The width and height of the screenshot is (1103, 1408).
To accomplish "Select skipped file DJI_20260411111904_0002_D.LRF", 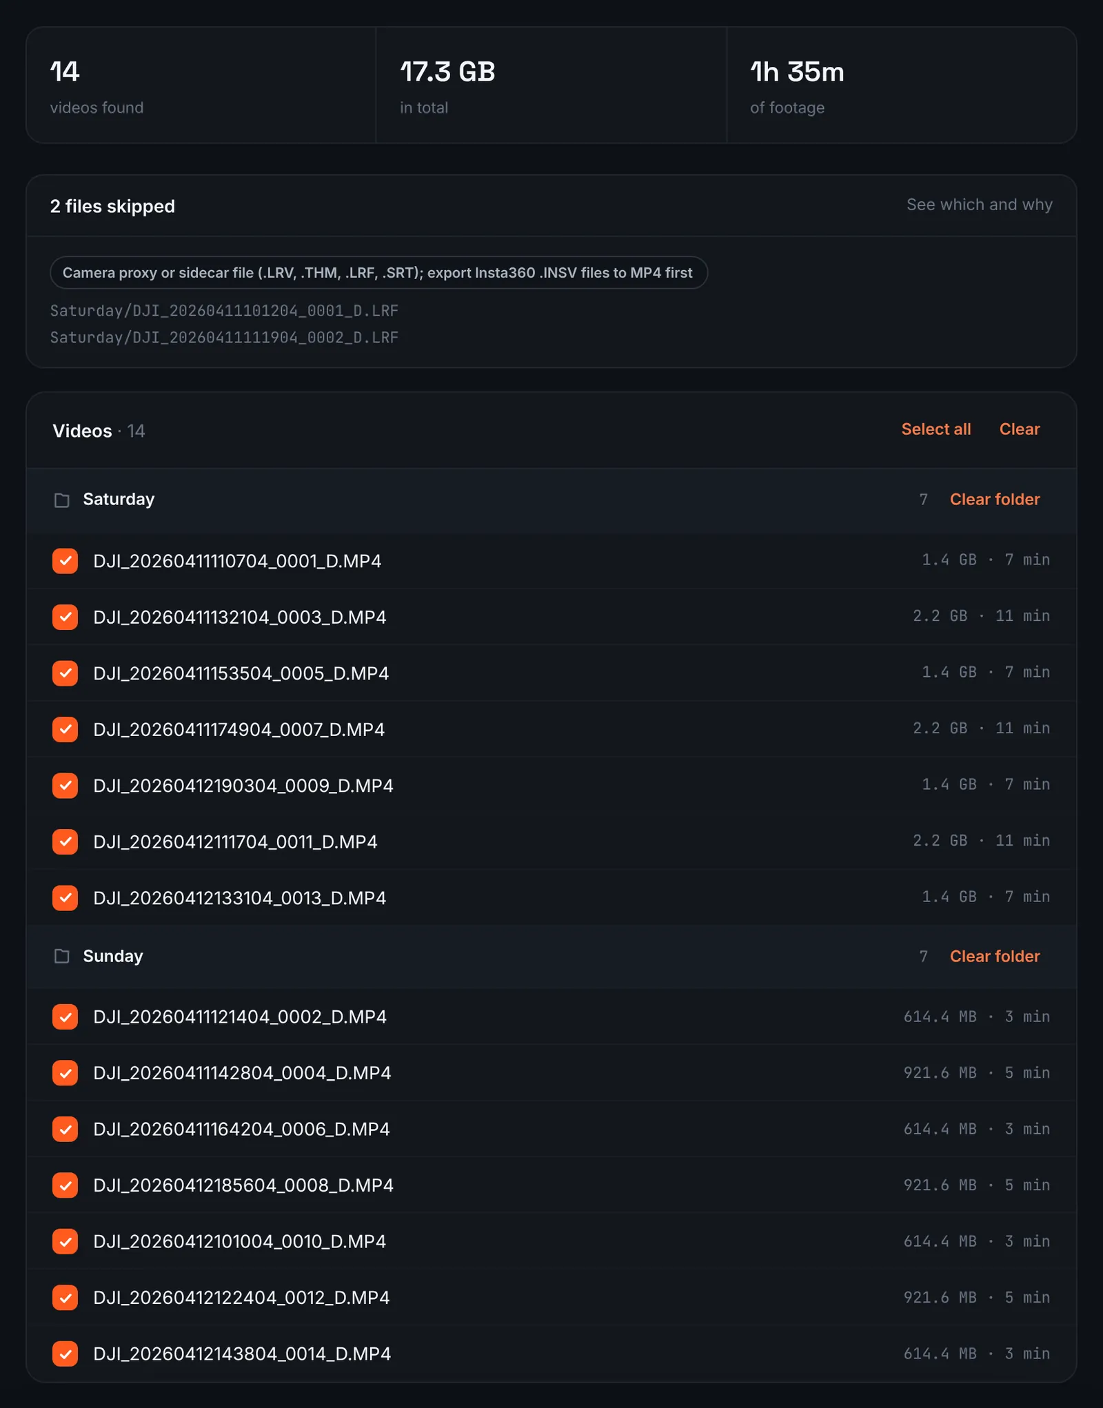I will (224, 337).
